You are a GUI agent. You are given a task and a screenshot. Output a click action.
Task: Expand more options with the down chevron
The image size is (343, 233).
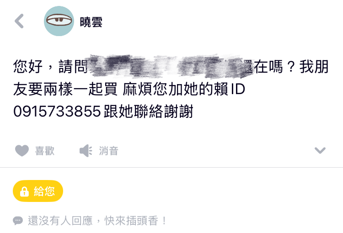[x=320, y=150]
